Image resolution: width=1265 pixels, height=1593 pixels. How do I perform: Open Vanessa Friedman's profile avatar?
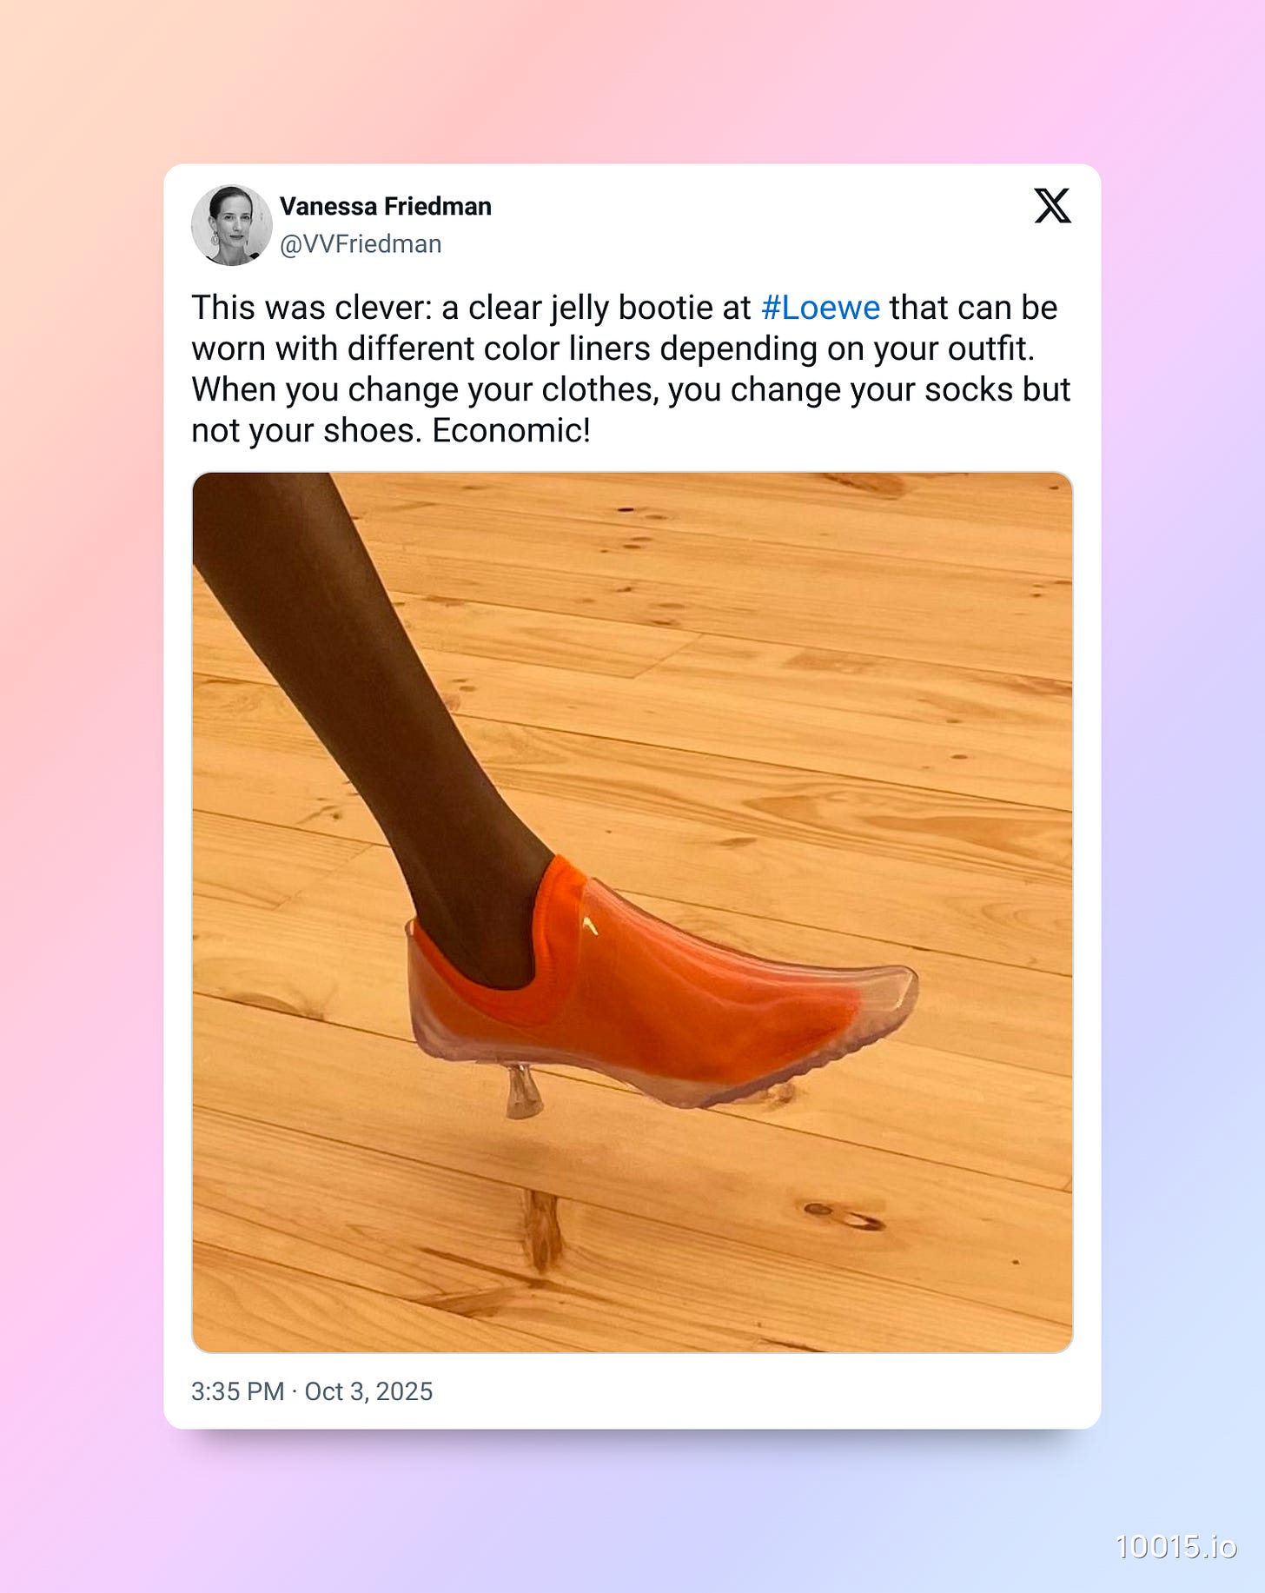[x=232, y=225]
